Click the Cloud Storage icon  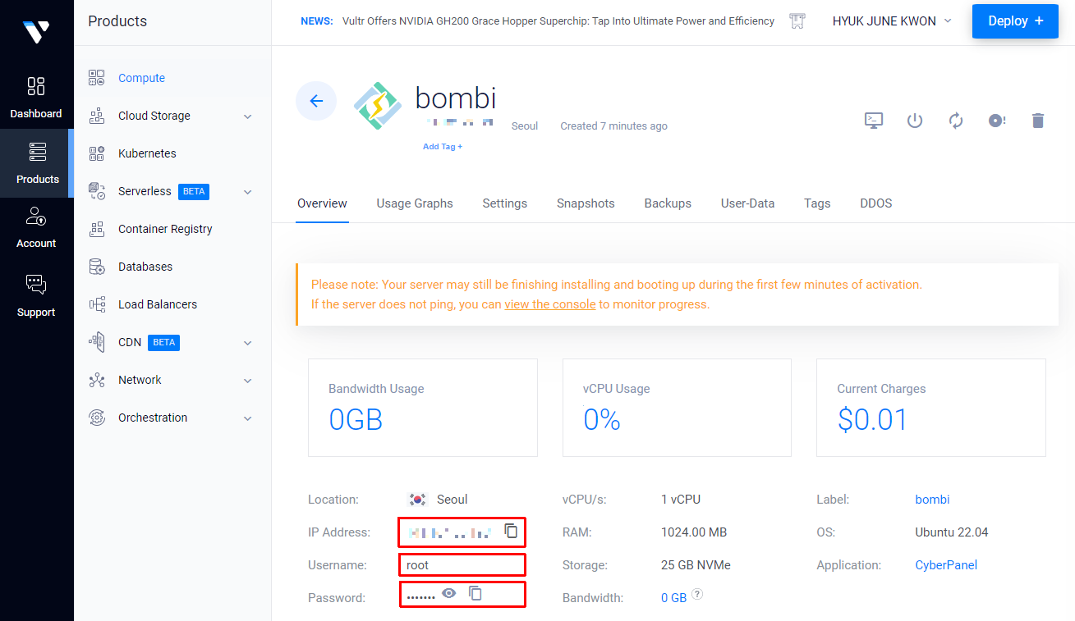tap(97, 116)
